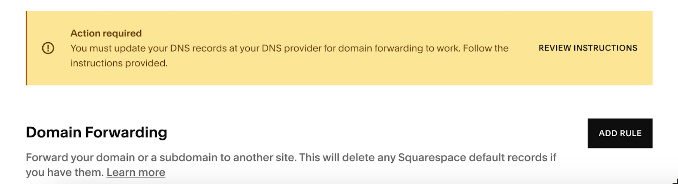
Task: Click 'Follow the' text at banner line end
Action: point(486,49)
